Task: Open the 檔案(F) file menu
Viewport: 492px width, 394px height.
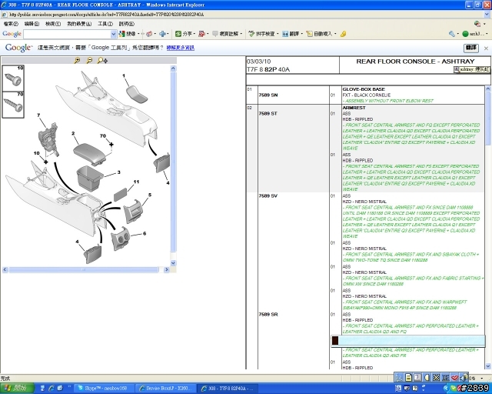Action: pos(11,24)
